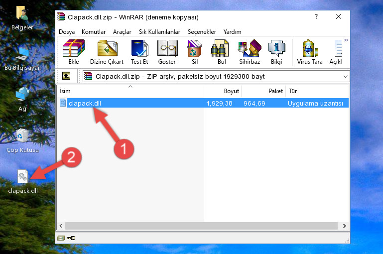
Task: Start the Virüs Tara scan
Action: (x=310, y=52)
